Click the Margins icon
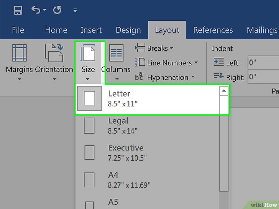 pos(20,53)
